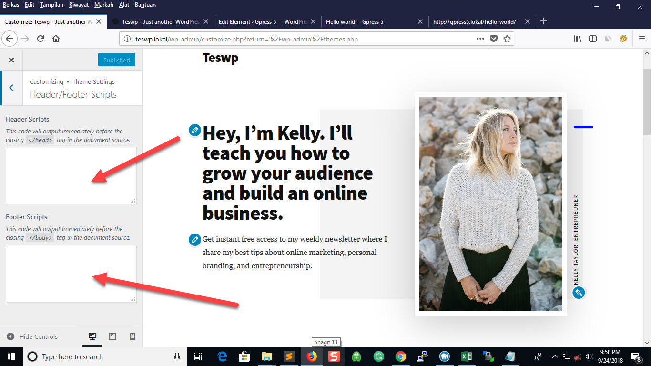The height and width of the screenshot is (366, 651).
Task: Click the Teswp site title link
Action: click(x=220, y=58)
